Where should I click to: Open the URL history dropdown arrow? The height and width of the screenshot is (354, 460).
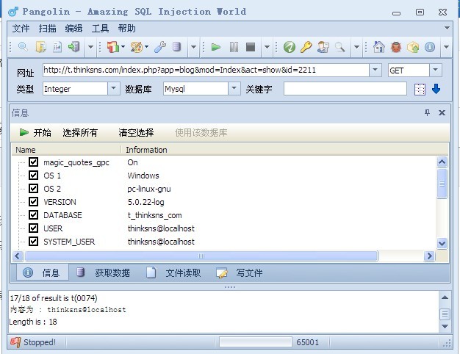(375, 70)
